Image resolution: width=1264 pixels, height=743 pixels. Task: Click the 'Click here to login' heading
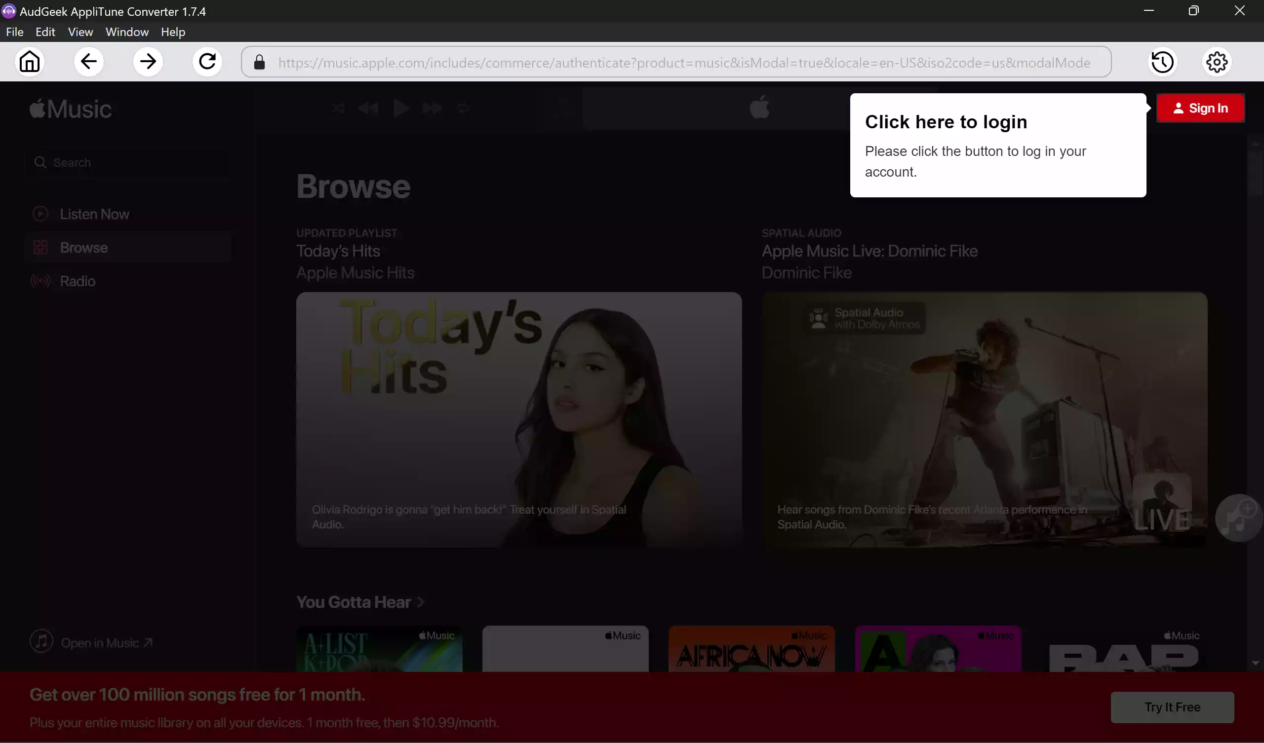tap(946, 122)
